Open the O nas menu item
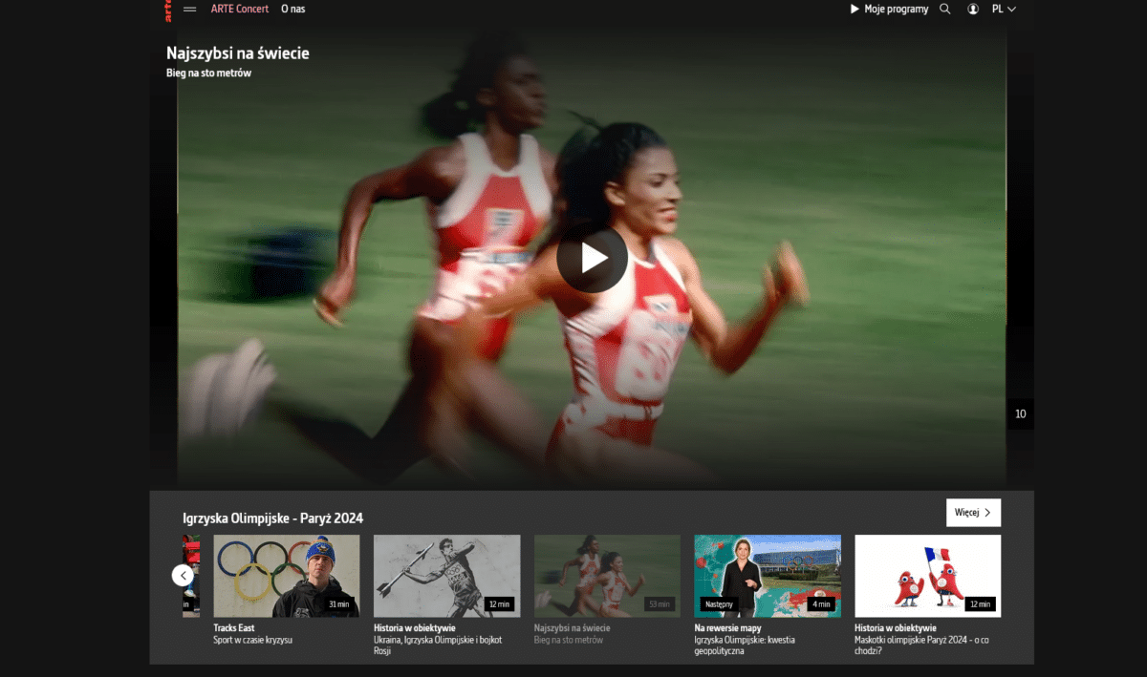1147x677 pixels. (x=292, y=9)
